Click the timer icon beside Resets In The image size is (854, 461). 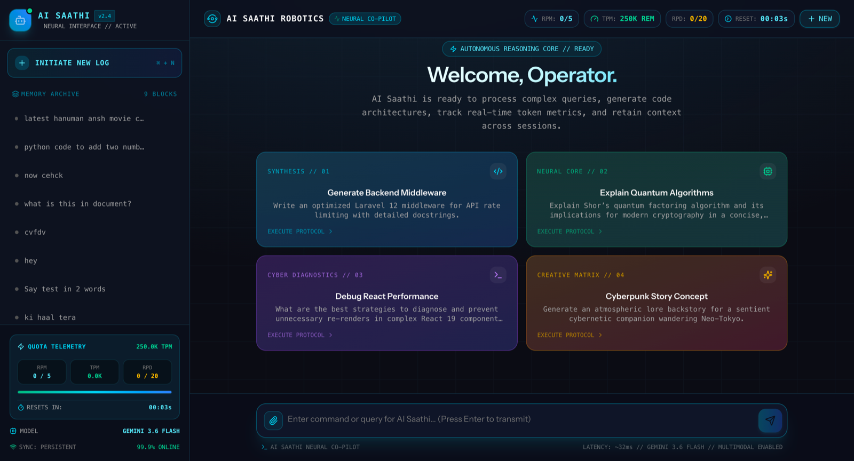click(21, 408)
